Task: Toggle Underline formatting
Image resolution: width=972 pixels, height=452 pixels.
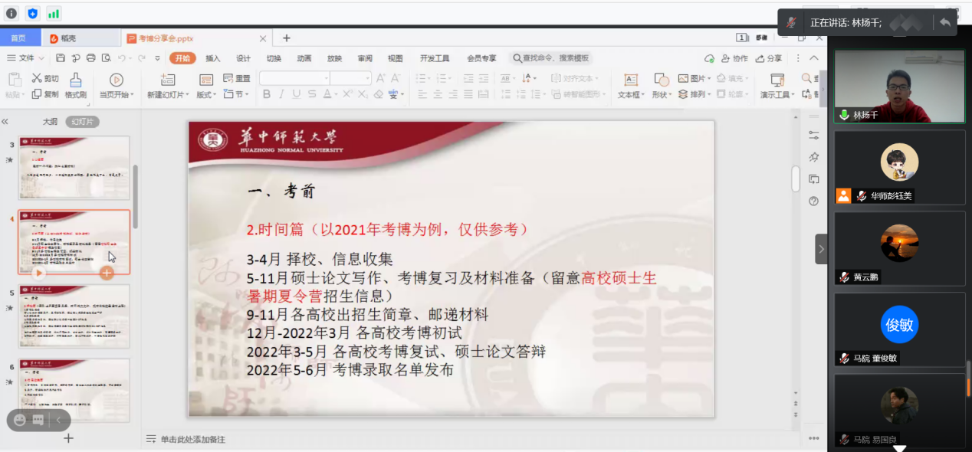Action: [x=297, y=94]
